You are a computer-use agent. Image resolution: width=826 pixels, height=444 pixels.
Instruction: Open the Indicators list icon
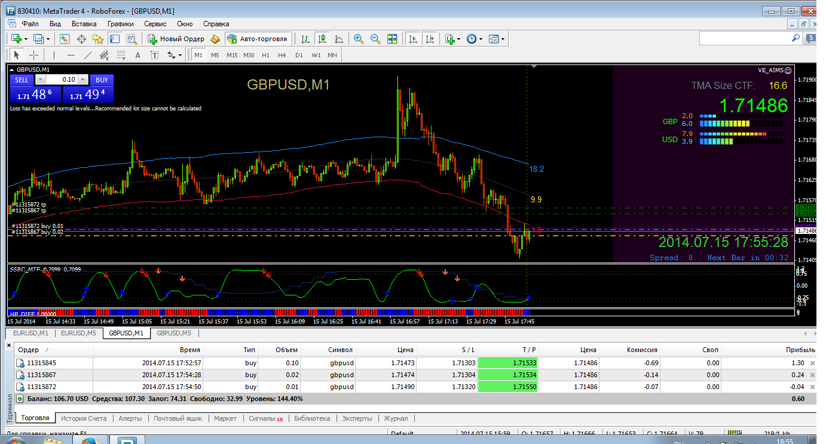(449, 39)
